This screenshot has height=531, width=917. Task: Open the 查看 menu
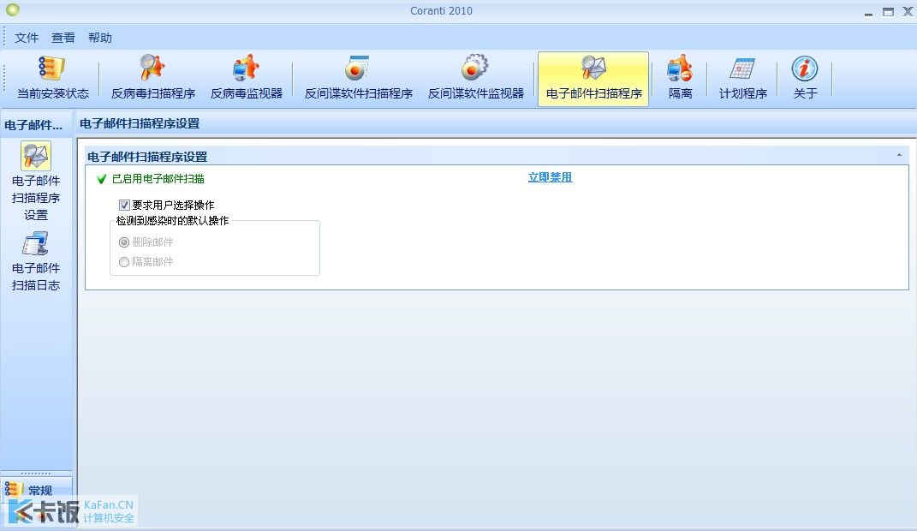(63, 38)
